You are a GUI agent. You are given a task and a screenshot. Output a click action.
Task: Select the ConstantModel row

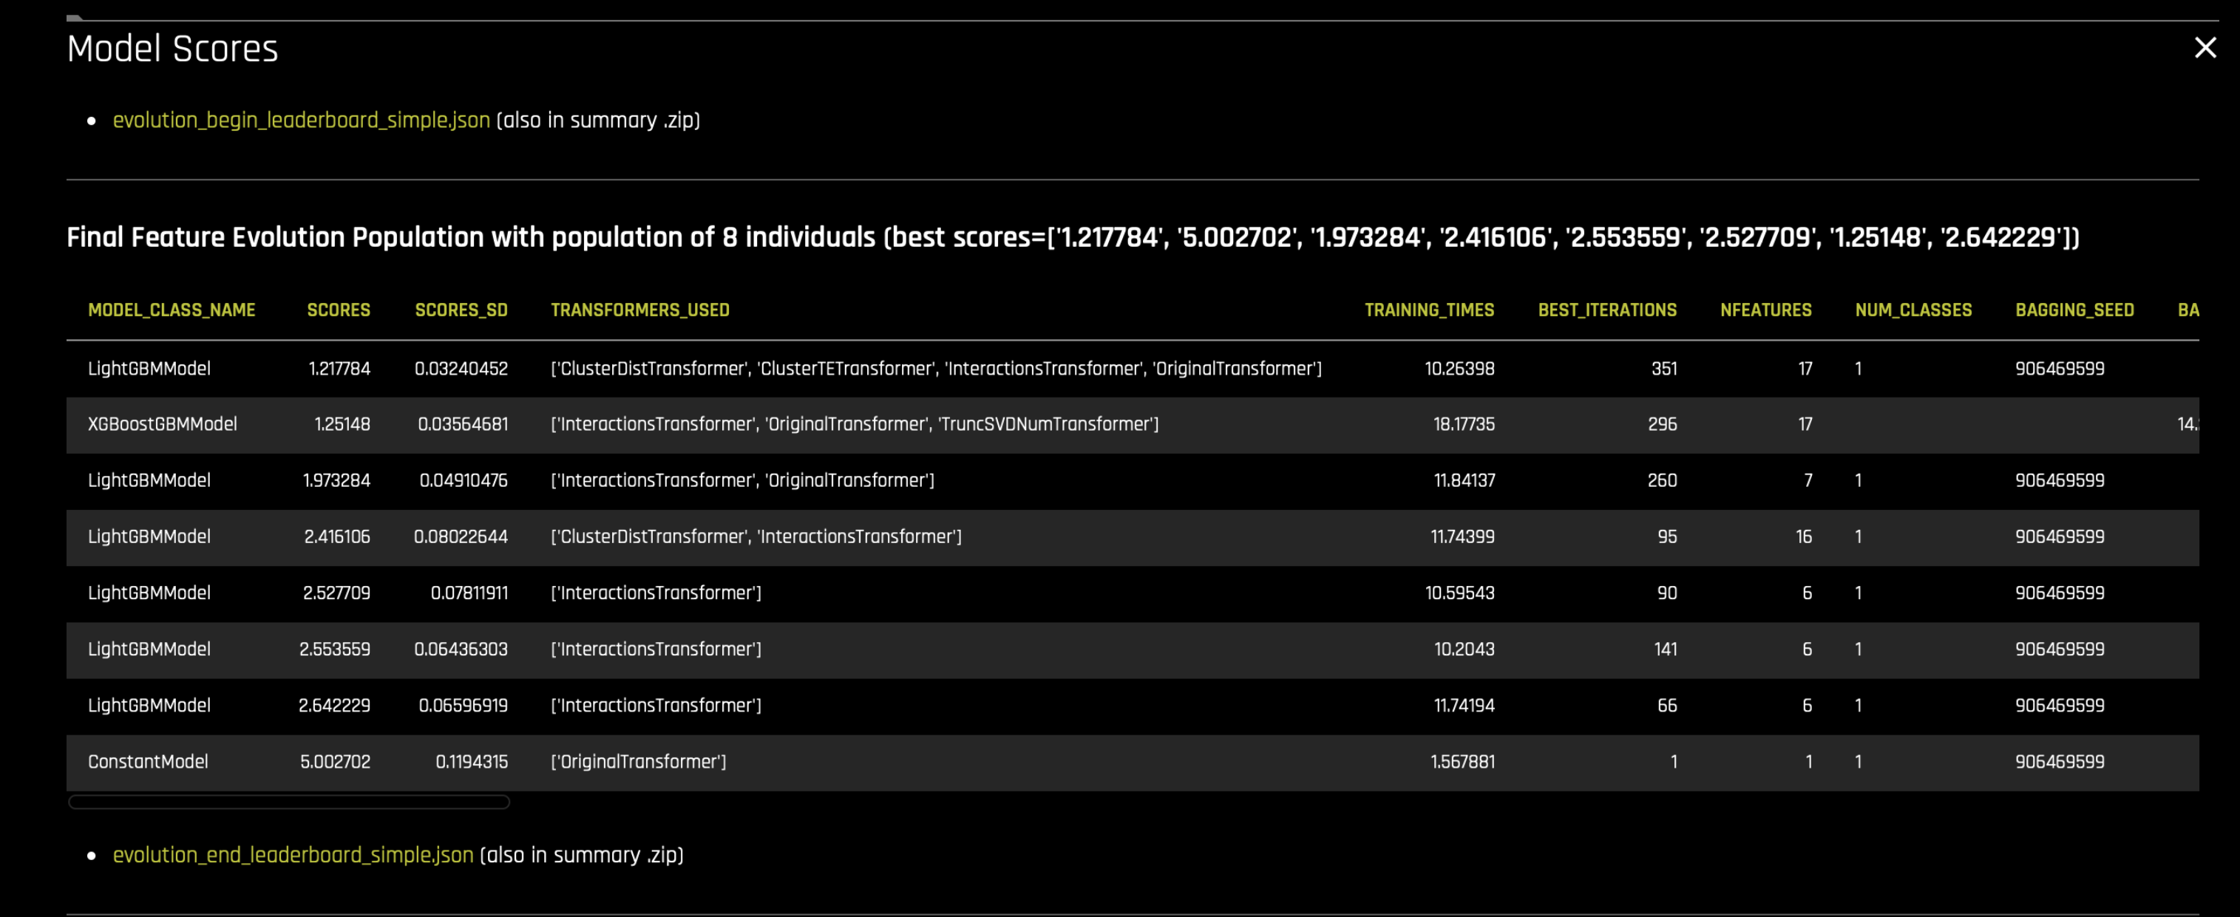coord(148,761)
